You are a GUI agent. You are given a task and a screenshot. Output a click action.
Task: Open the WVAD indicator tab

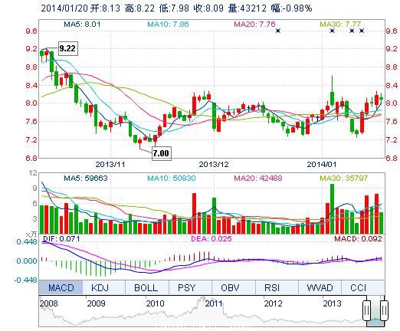[320, 287]
